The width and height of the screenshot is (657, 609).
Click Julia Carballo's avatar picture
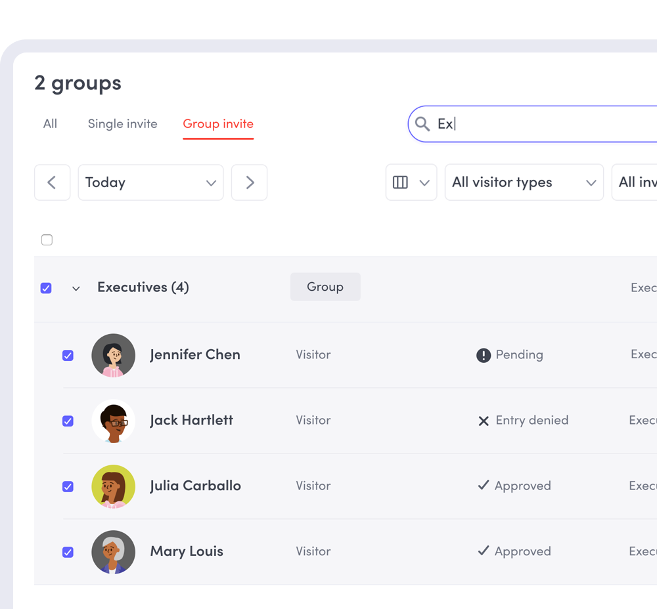(113, 486)
